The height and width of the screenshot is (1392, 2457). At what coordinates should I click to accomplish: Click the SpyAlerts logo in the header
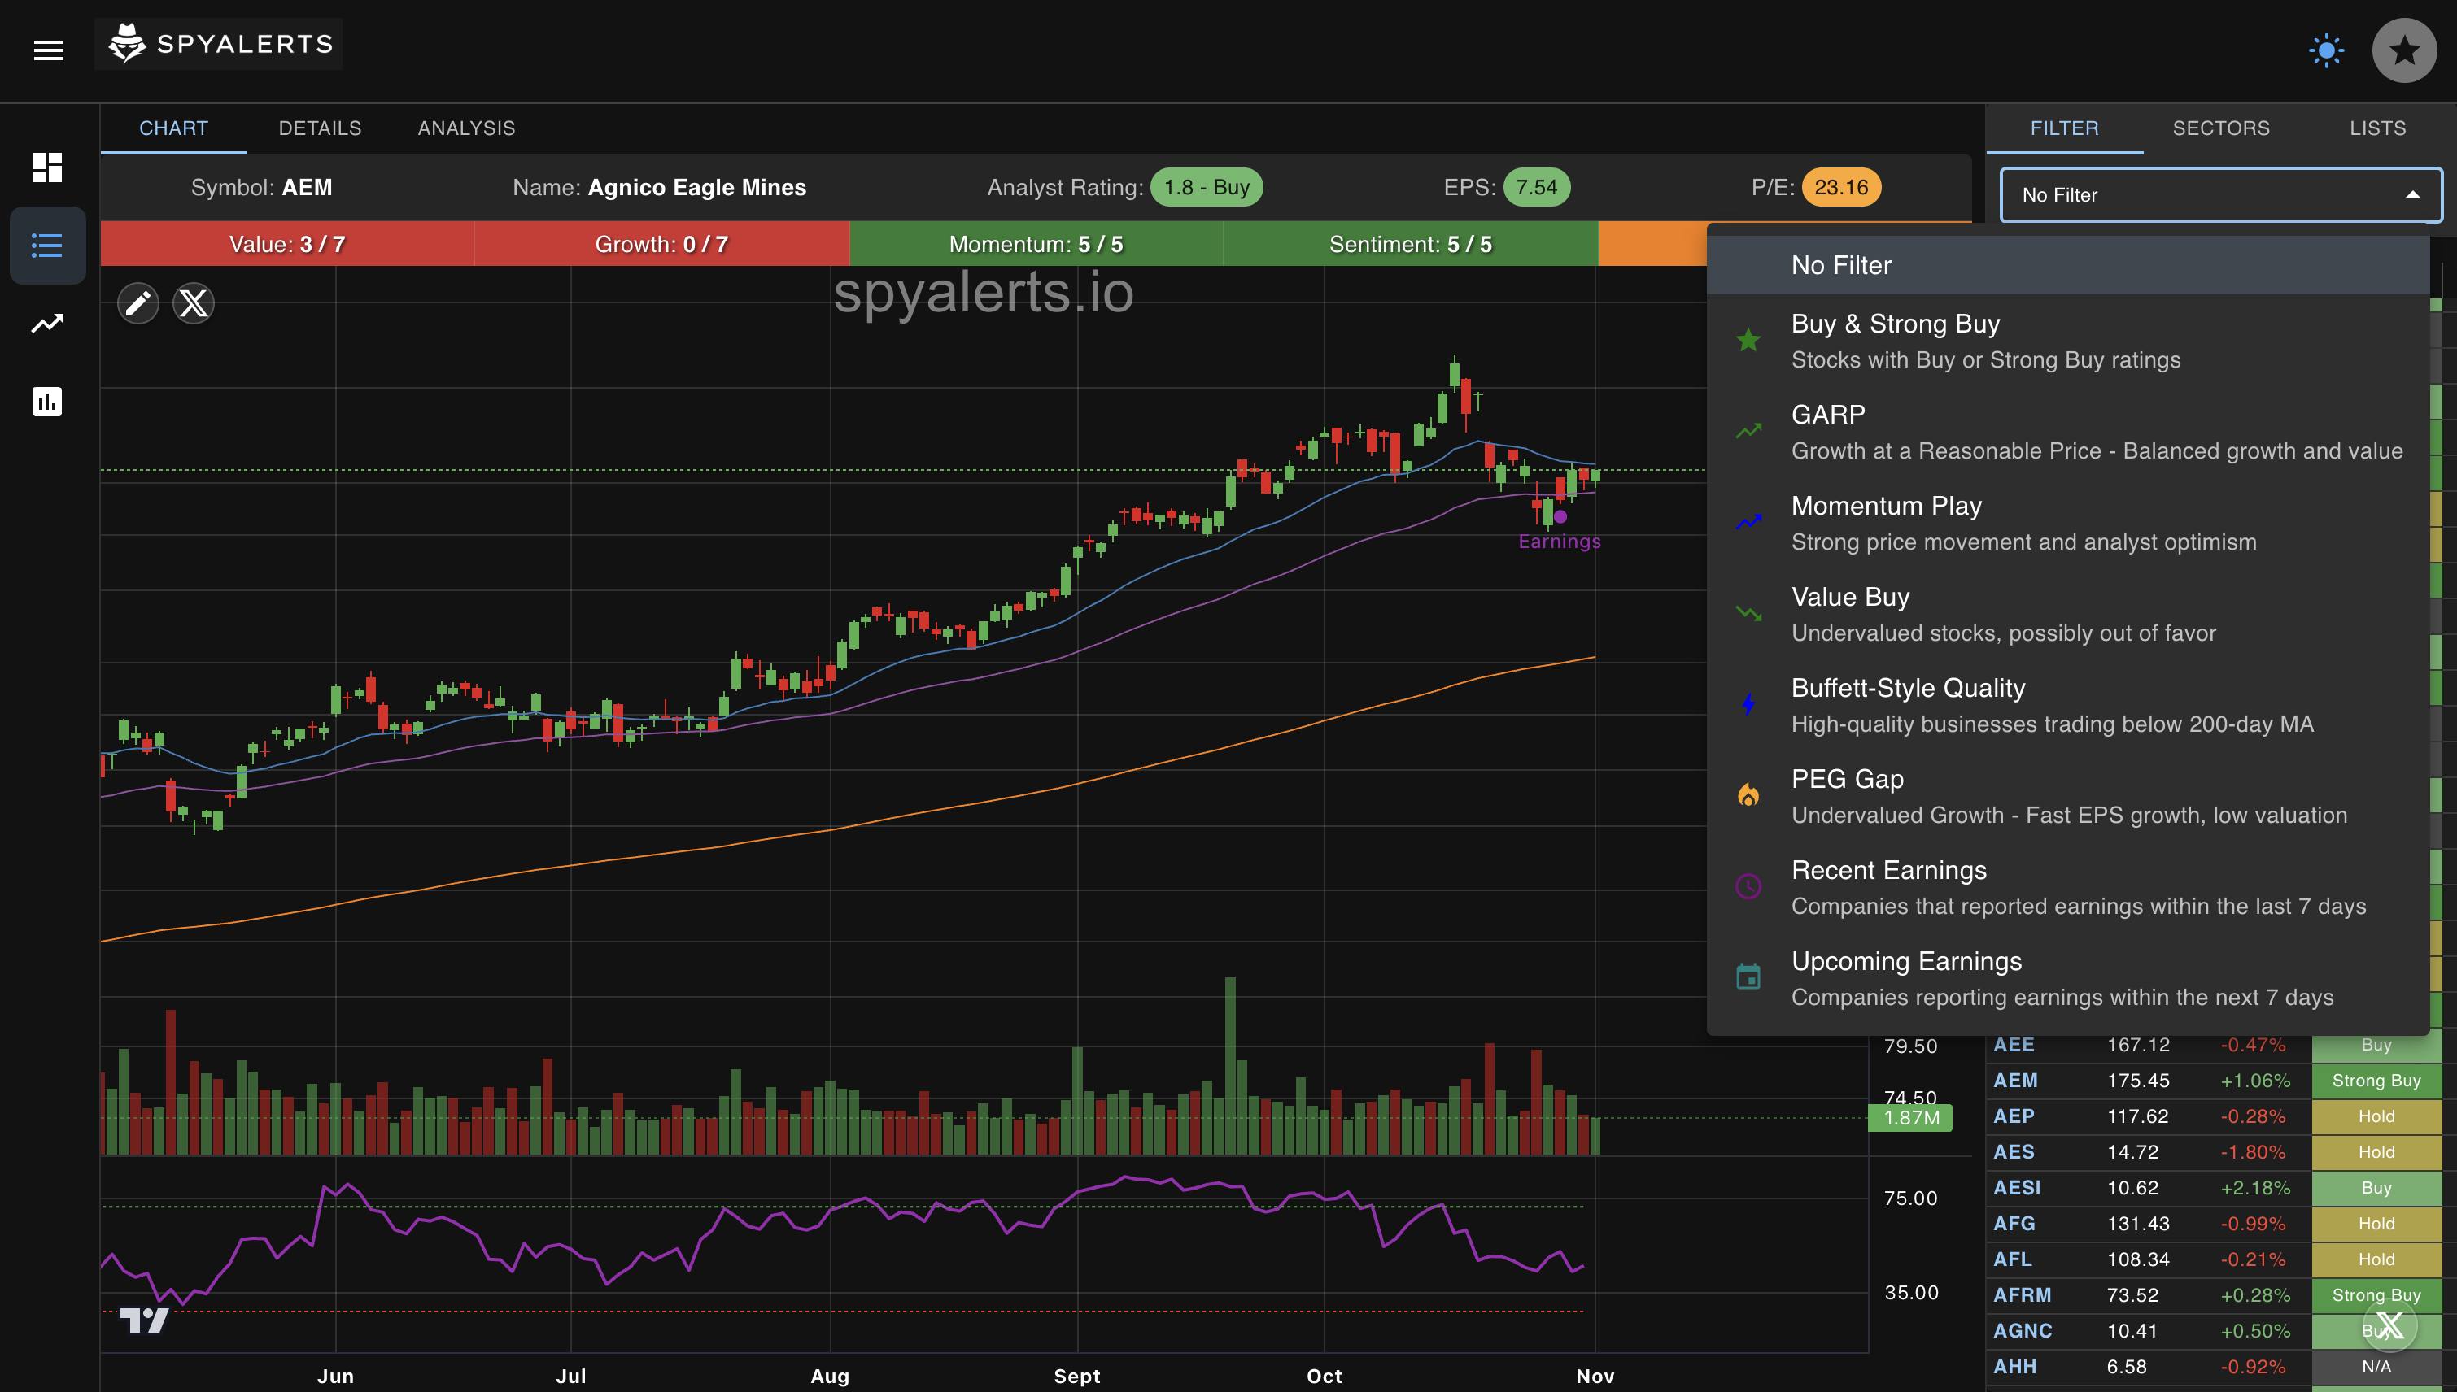(x=218, y=43)
